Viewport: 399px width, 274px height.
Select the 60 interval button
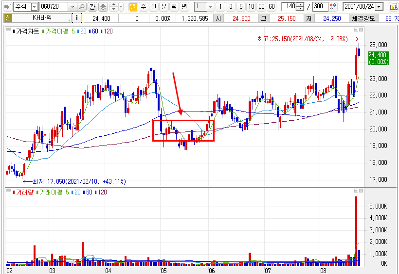tap(272, 7)
